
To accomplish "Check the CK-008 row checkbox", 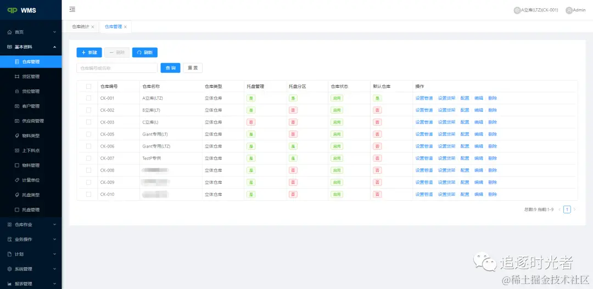I will [88, 170].
